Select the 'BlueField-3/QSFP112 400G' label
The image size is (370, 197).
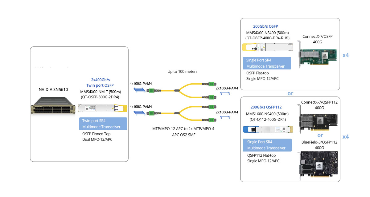click(x=319, y=145)
